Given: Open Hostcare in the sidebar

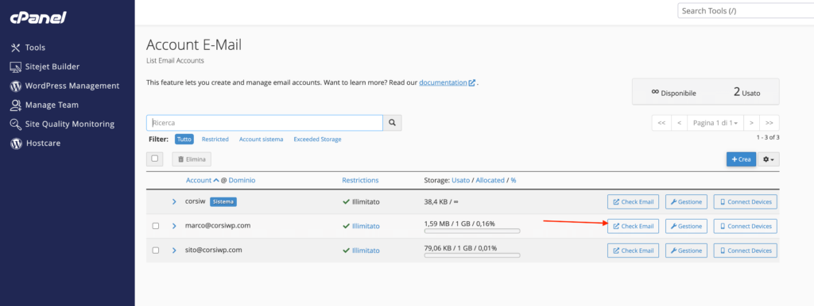Looking at the screenshot, I should coord(35,143).
